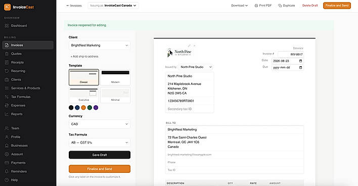This screenshot has height=186, width=358.
Task: Click the Services & Products list icon
Action: pos(7,88)
